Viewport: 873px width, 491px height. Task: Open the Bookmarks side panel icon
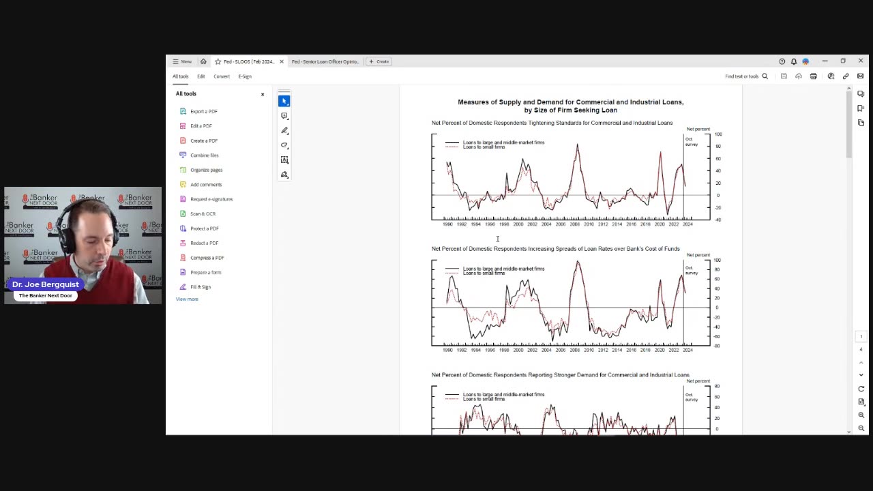pos(861,108)
